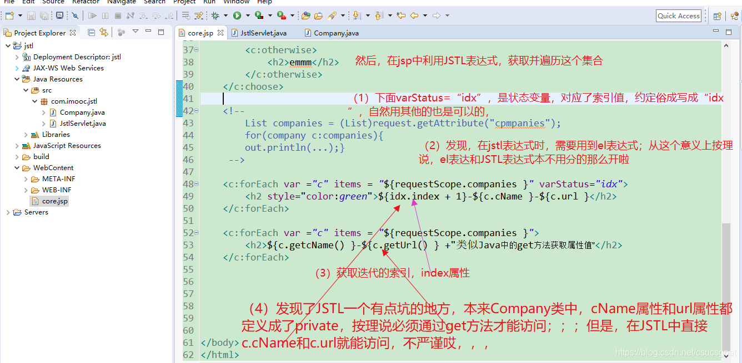
Task: Switch to the Java EE perspective icon
Action: click(734, 16)
